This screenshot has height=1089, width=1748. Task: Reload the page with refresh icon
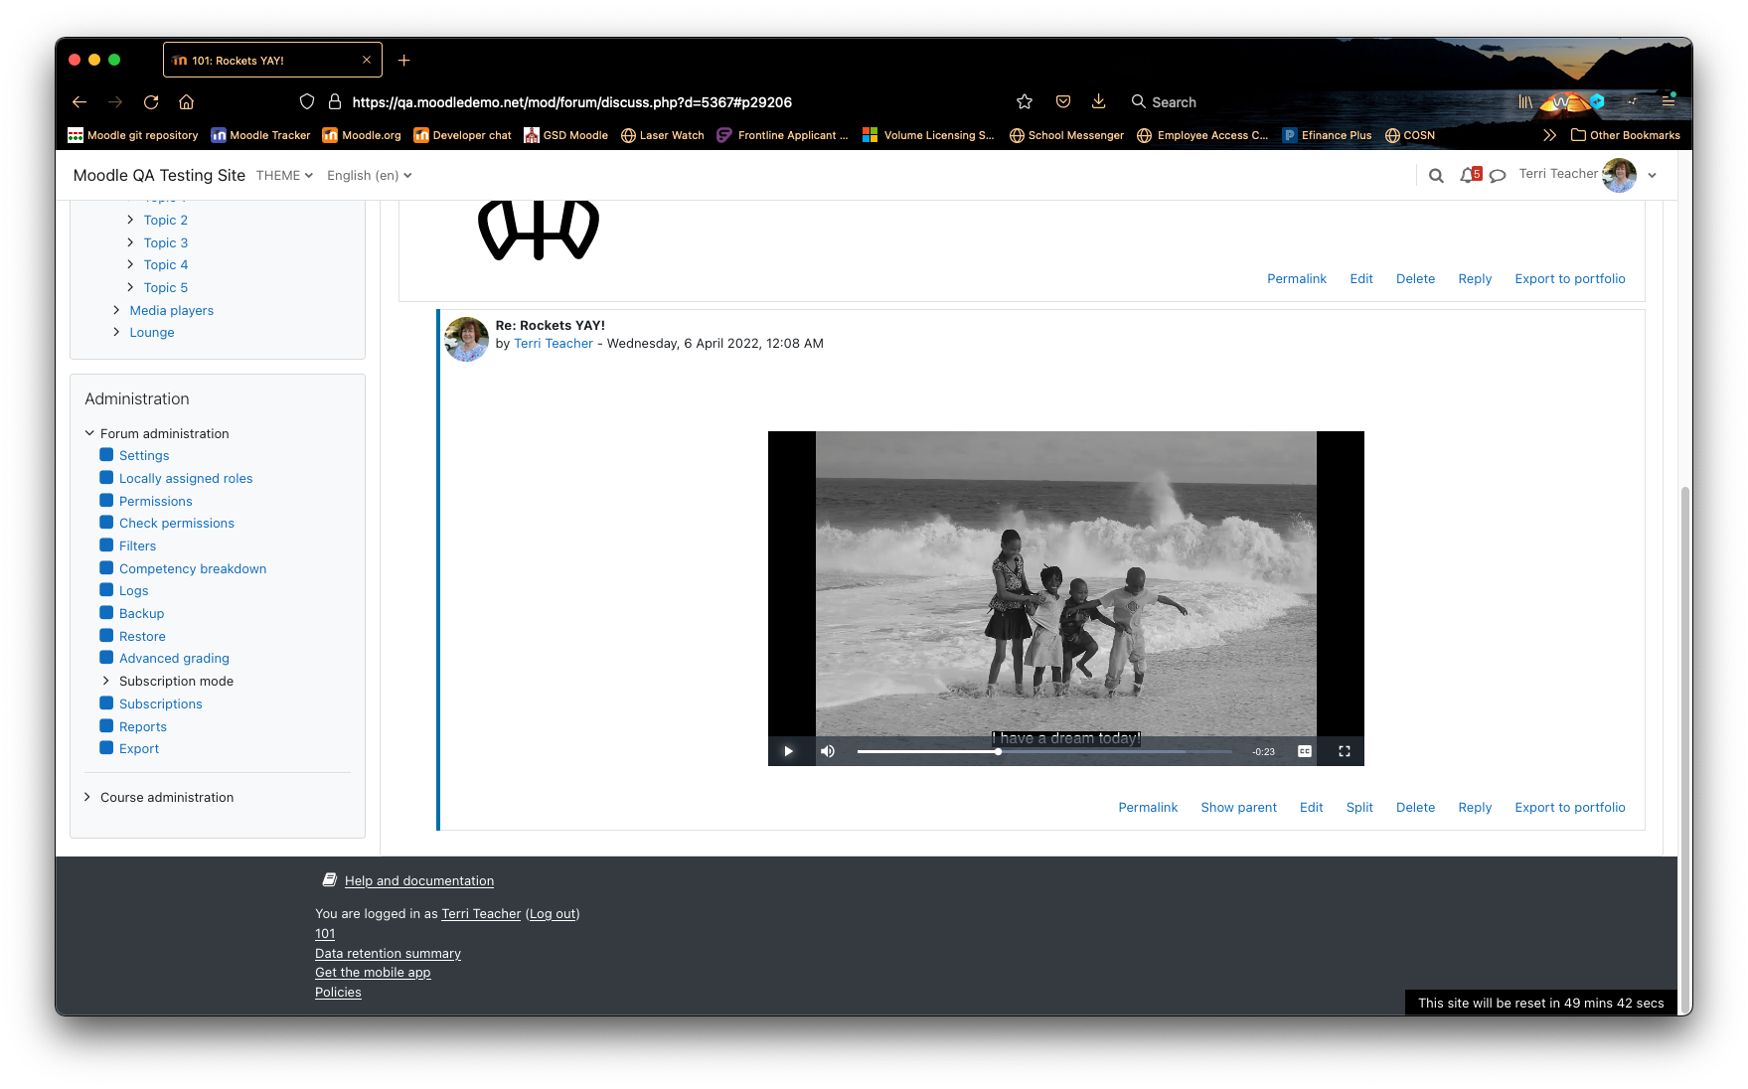[x=151, y=101]
